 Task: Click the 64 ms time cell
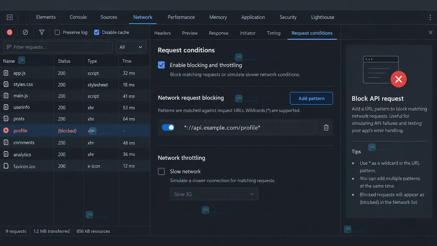tap(129, 119)
